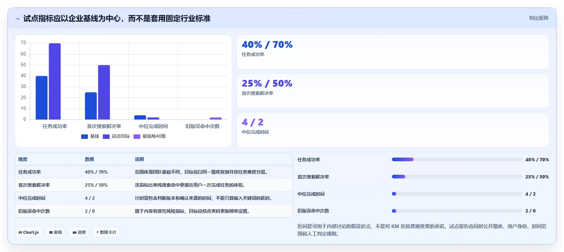Click the 数据 column header
This screenshot has height=252, width=564.
tap(89, 159)
